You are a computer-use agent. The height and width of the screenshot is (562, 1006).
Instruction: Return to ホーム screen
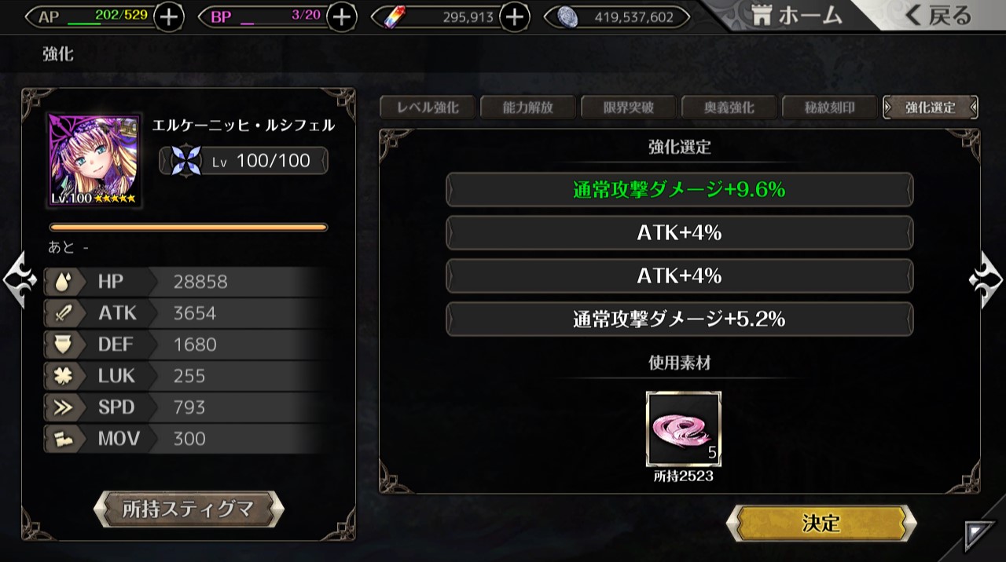click(797, 15)
